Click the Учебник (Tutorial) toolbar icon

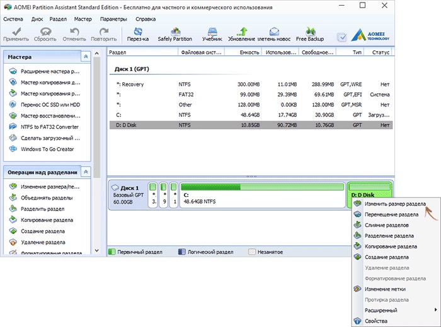pos(212,35)
